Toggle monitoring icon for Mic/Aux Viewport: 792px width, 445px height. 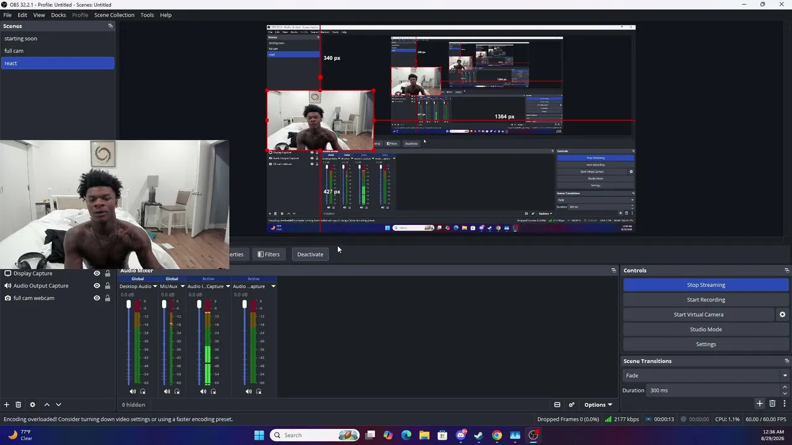177,391
